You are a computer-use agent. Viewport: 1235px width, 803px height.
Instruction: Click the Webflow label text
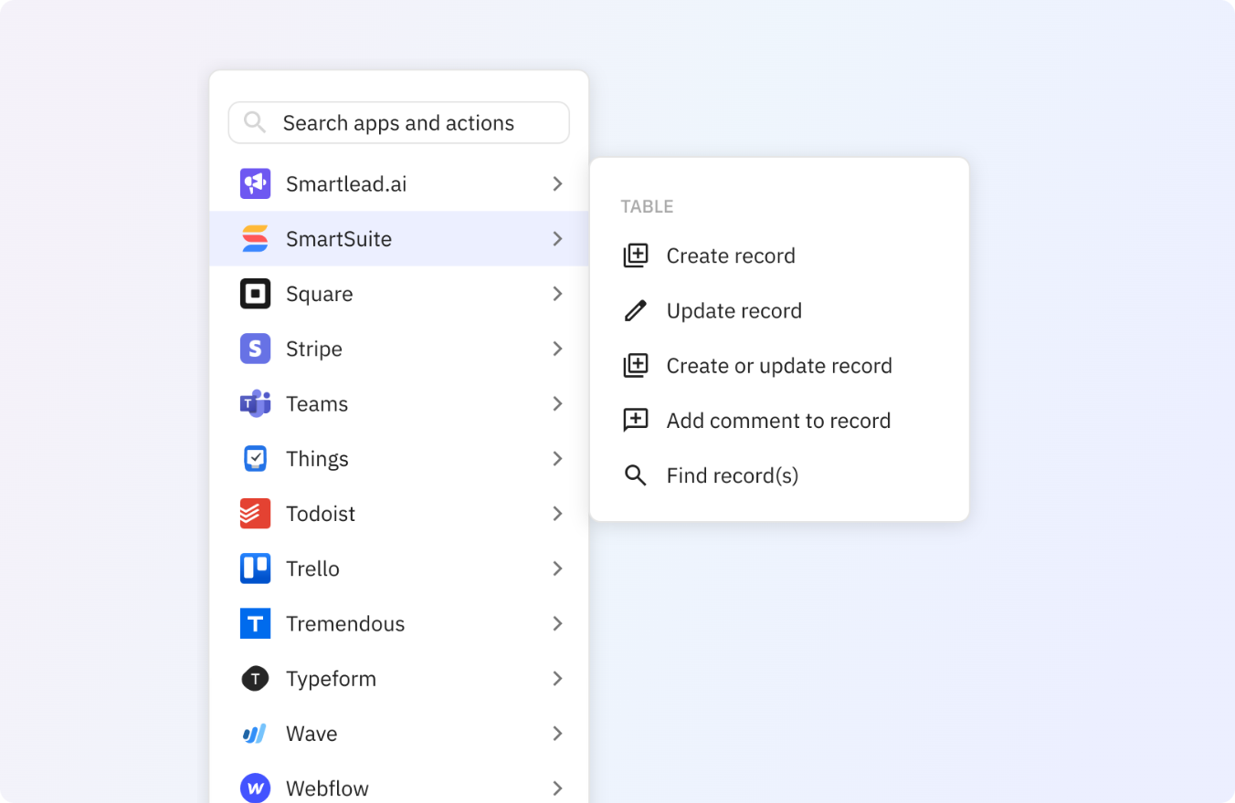(327, 788)
